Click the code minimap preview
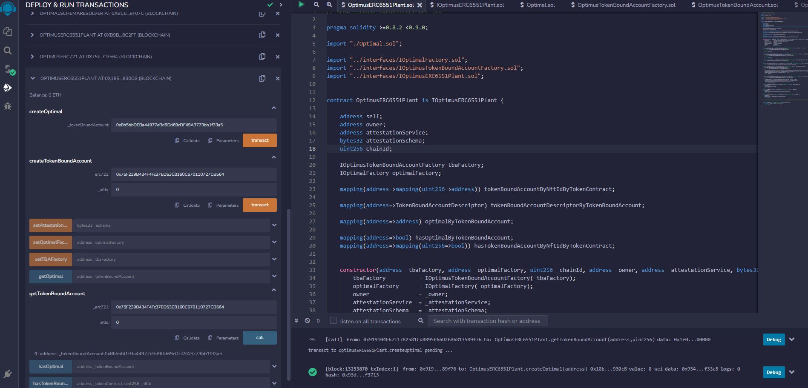Screen dimensions: 808x388 pos(782,60)
